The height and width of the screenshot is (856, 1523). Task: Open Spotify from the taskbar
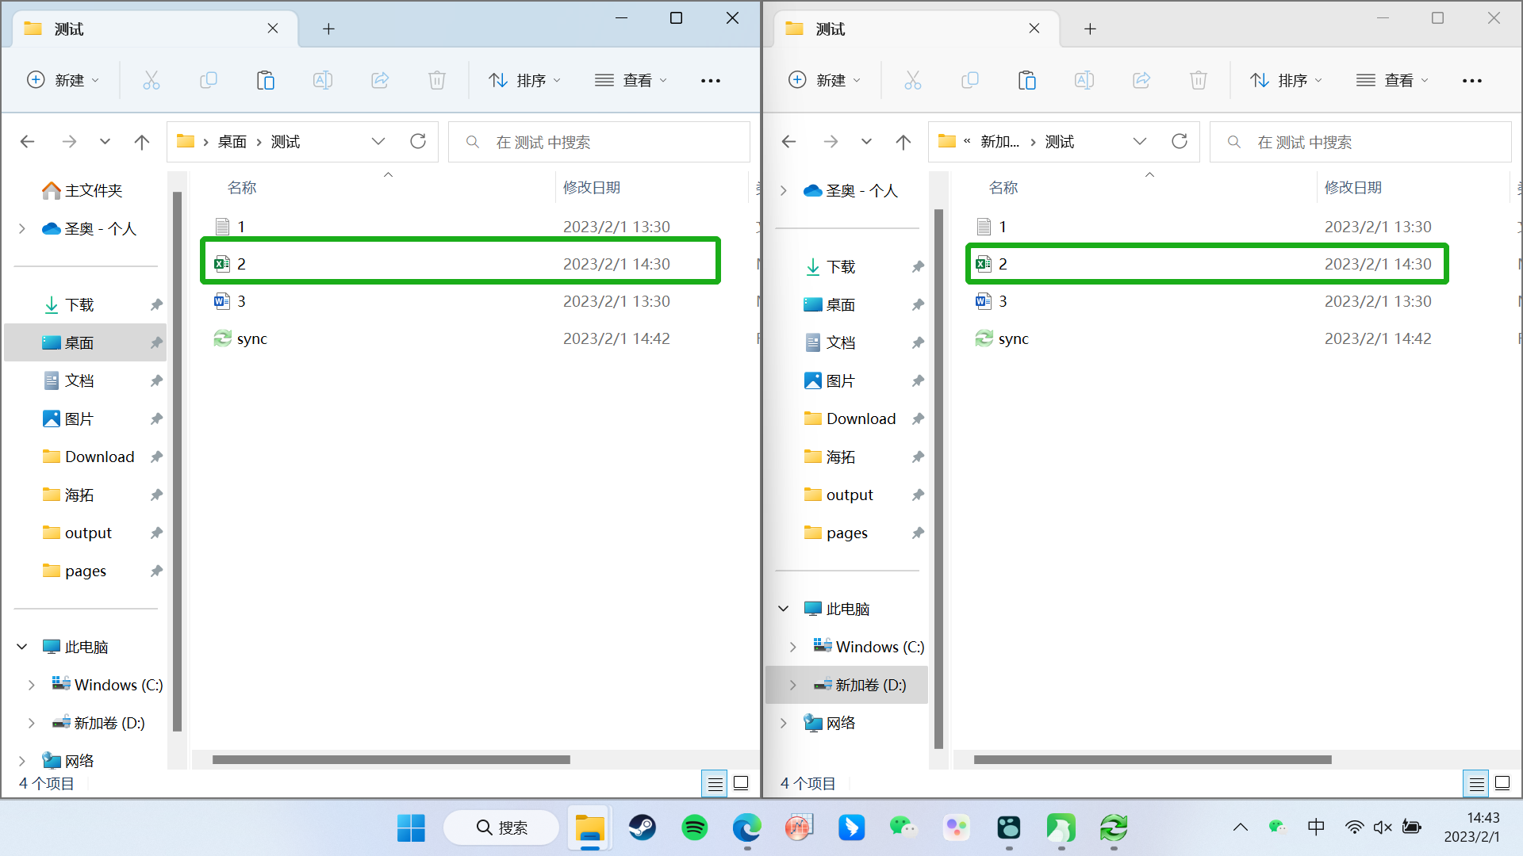[694, 827]
